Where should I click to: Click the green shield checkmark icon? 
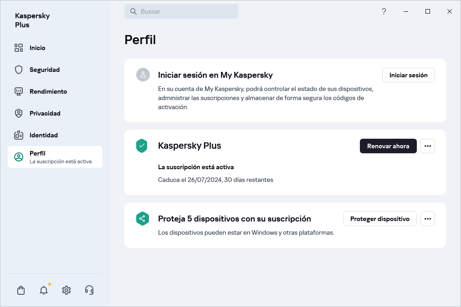(142, 146)
